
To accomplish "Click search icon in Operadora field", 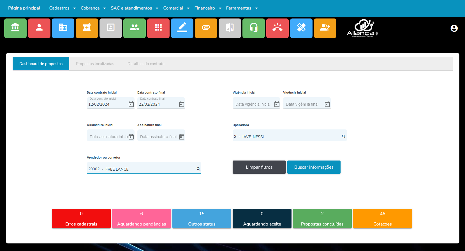I will click(x=344, y=137).
